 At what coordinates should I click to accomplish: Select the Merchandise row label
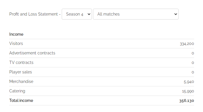click(21, 81)
